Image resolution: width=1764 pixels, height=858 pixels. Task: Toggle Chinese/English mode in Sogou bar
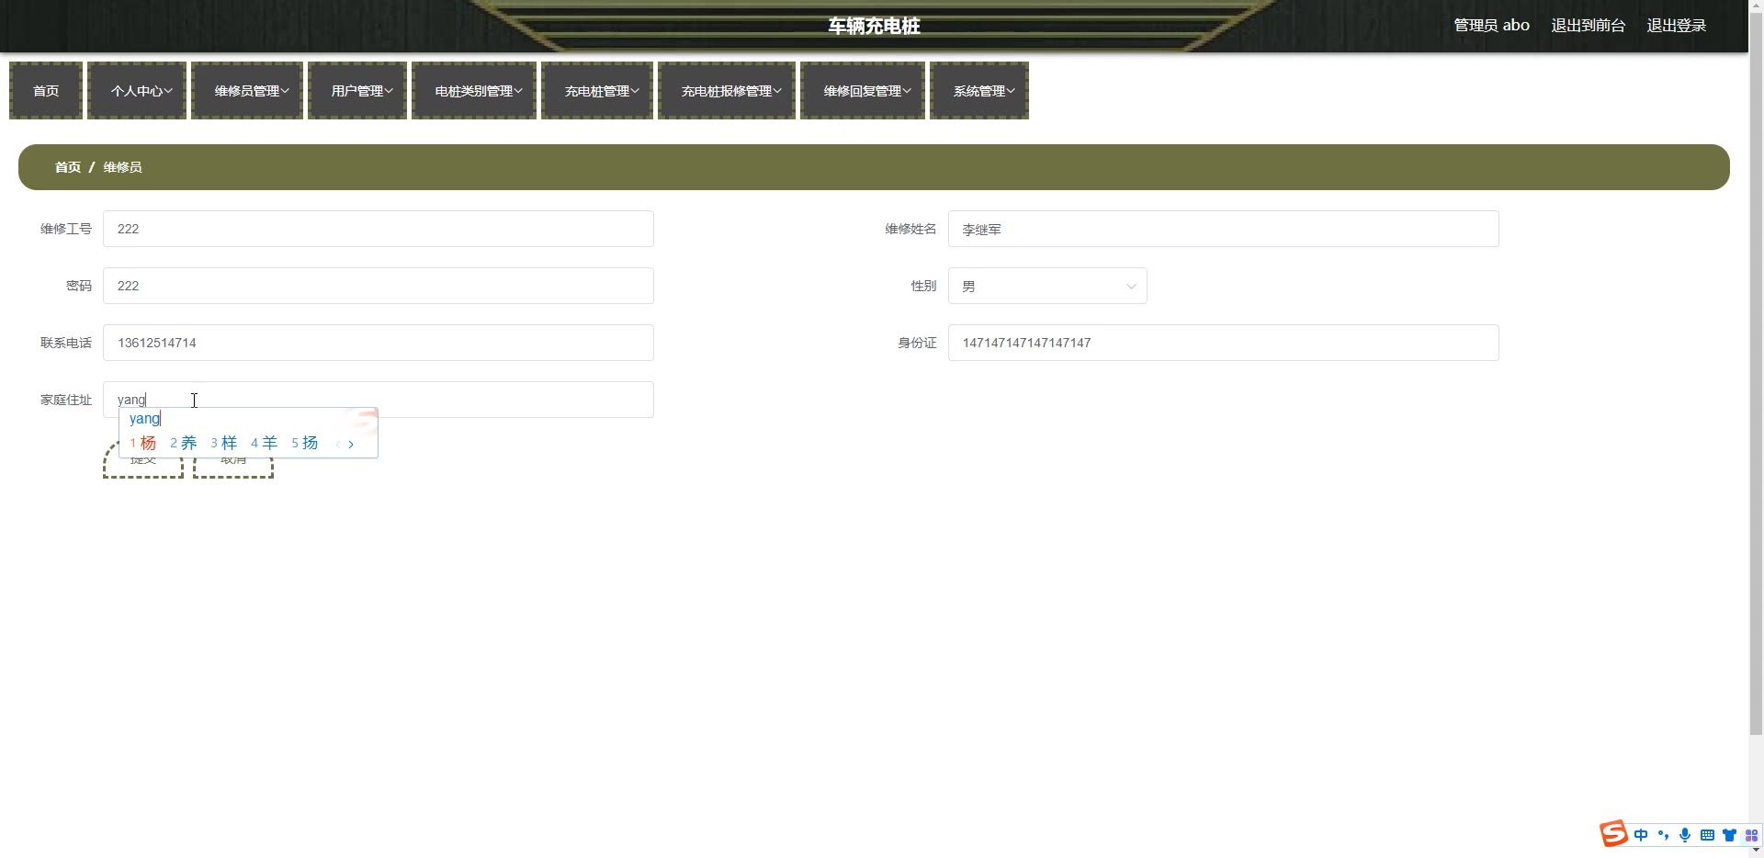[1641, 835]
